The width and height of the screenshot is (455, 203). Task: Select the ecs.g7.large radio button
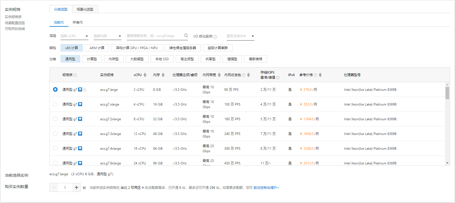pyautogui.click(x=55, y=89)
